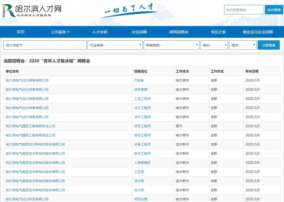Open the IT运维 job posting link
Image resolution: width=284 pixels, height=202 pixels.
[139, 80]
